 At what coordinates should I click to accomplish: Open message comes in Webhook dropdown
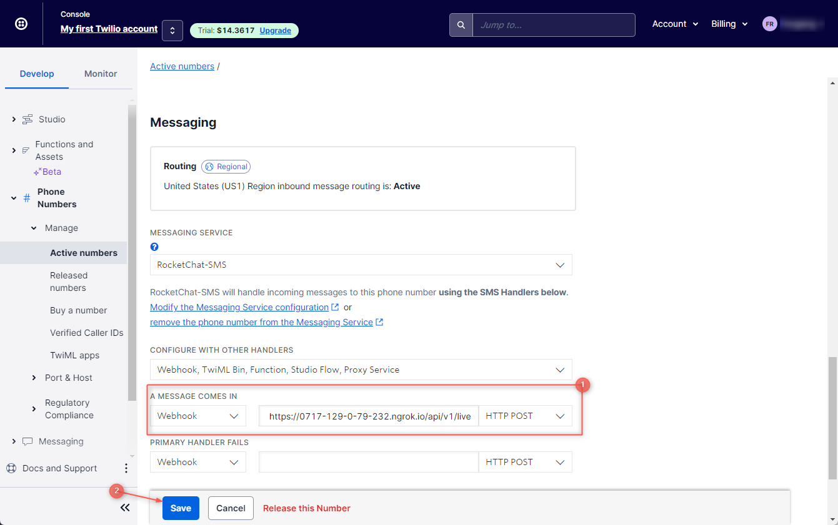tap(198, 416)
